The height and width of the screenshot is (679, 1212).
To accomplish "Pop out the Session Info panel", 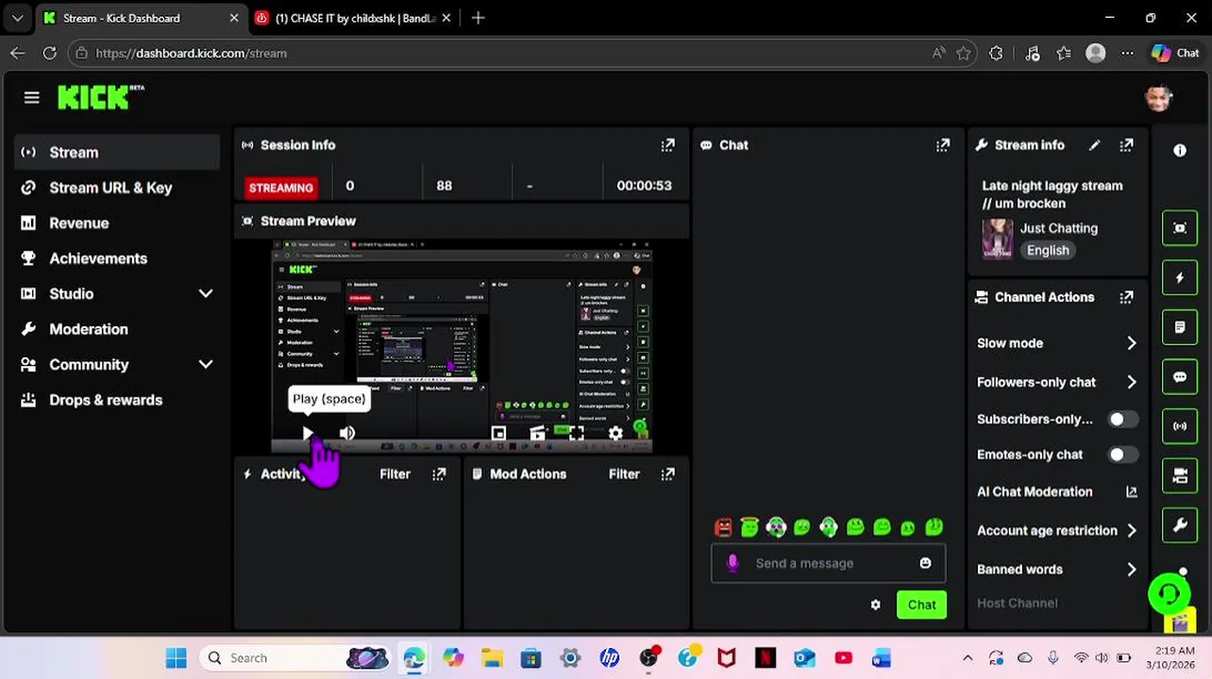I will [x=667, y=145].
